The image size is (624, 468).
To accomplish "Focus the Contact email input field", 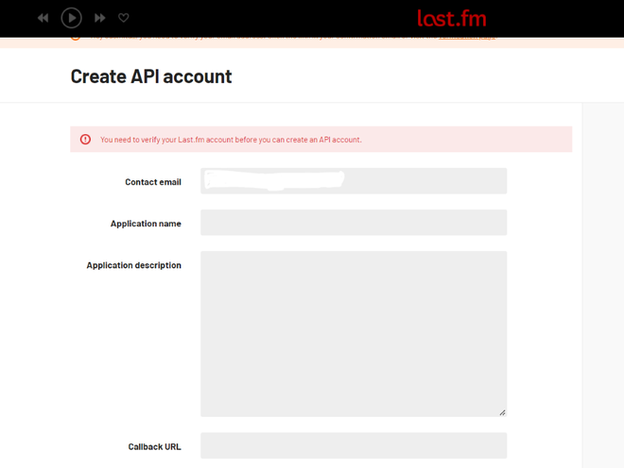I will pos(354,181).
